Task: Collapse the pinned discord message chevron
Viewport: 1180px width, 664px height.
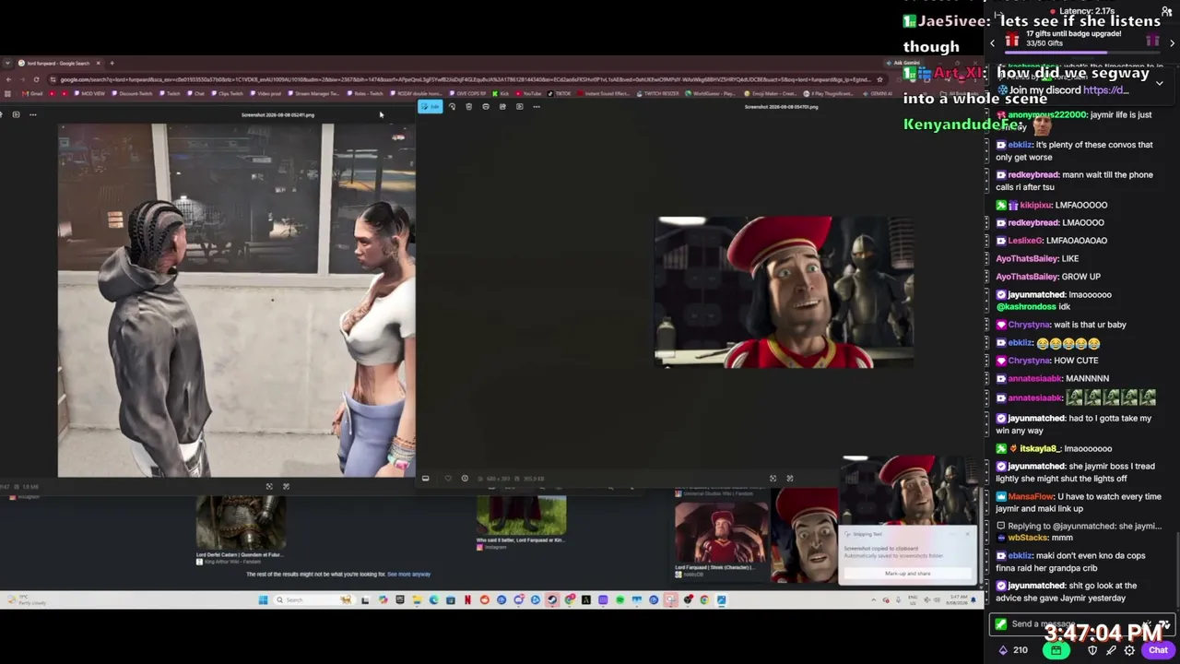Action: [1159, 82]
